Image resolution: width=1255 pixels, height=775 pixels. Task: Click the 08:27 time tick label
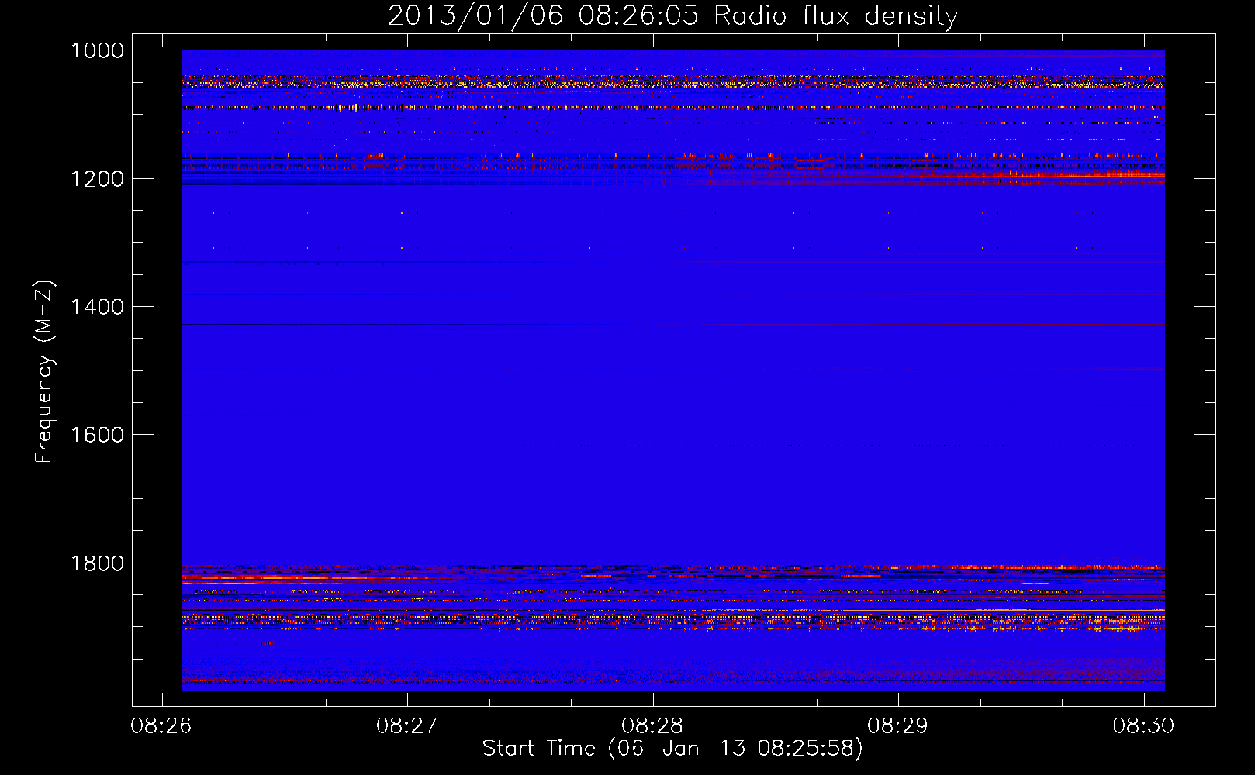[x=407, y=726]
